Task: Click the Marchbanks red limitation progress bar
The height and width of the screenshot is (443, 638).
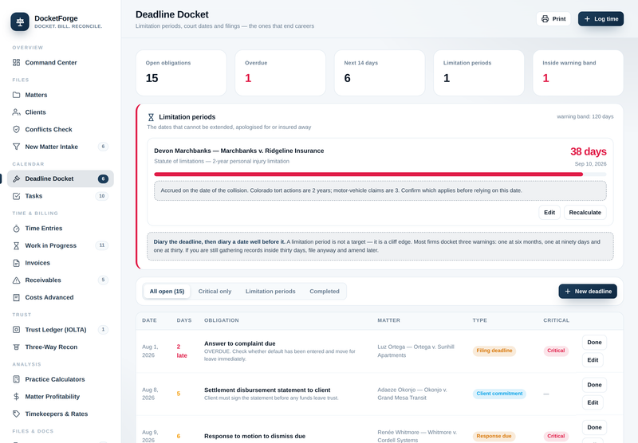Action: tap(368, 174)
